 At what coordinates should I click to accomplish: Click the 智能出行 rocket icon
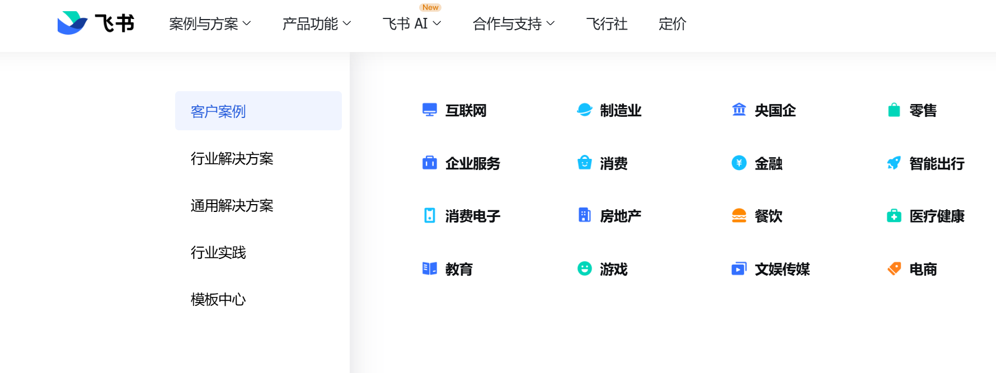(x=894, y=163)
